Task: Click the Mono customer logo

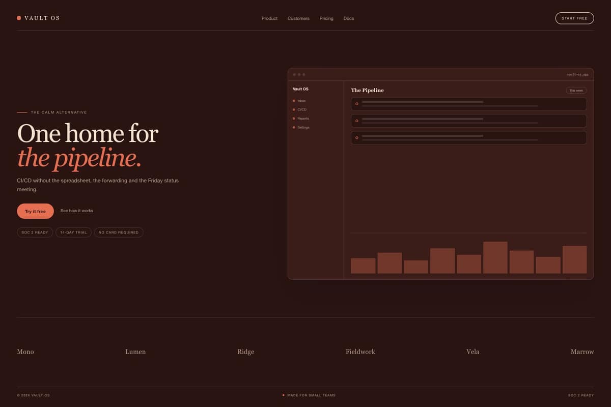Action: pyautogui.click(x=25, y=352)
